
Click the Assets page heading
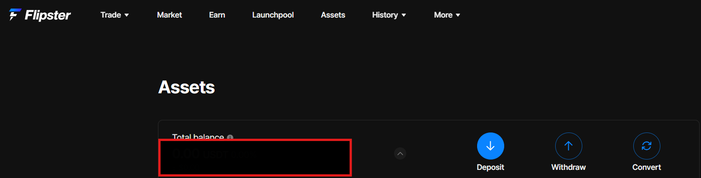coord(186,87)
